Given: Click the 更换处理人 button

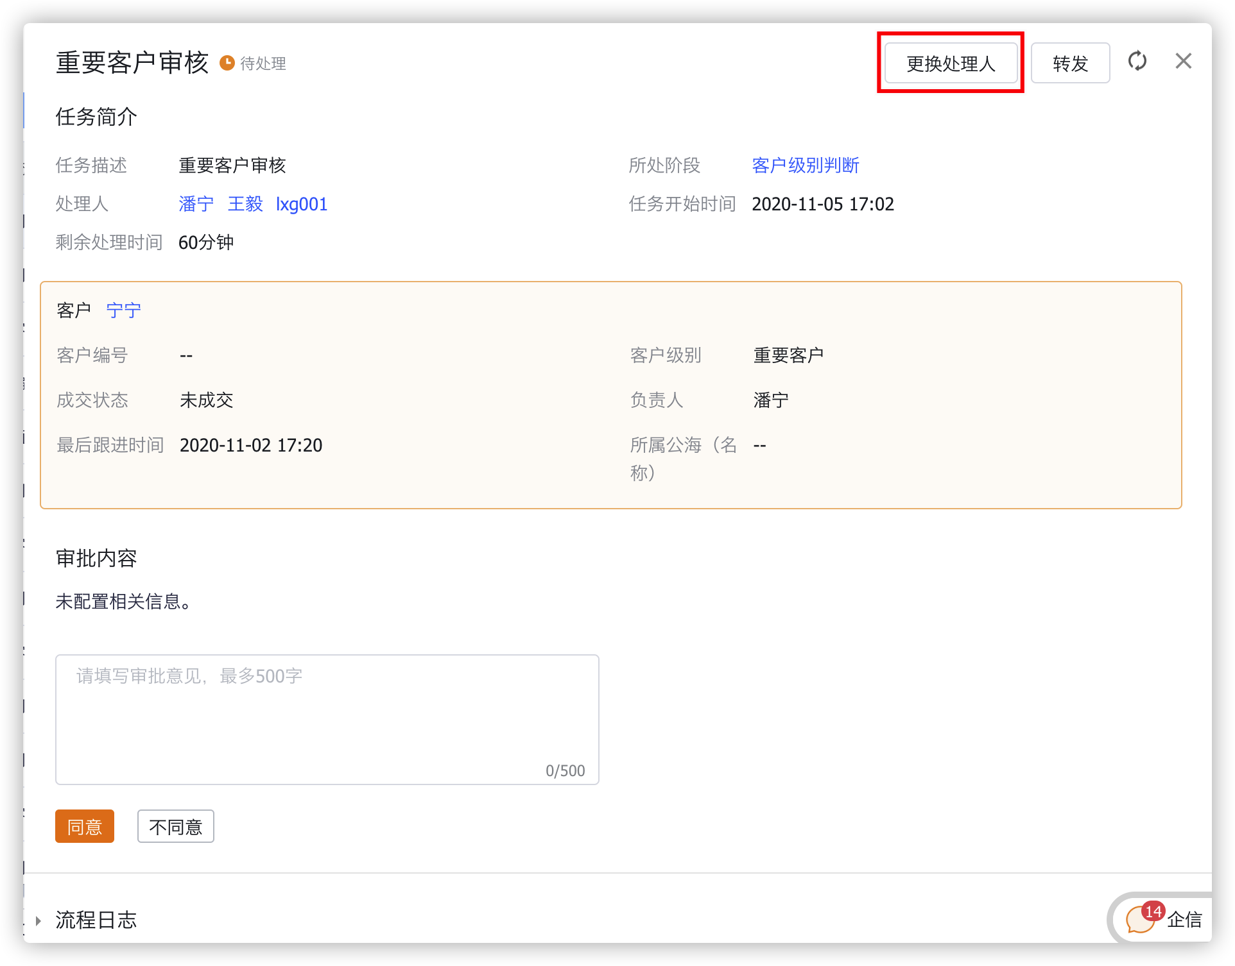Looking at the screenshot, I should pyautogui.click(x=951, y=63).
